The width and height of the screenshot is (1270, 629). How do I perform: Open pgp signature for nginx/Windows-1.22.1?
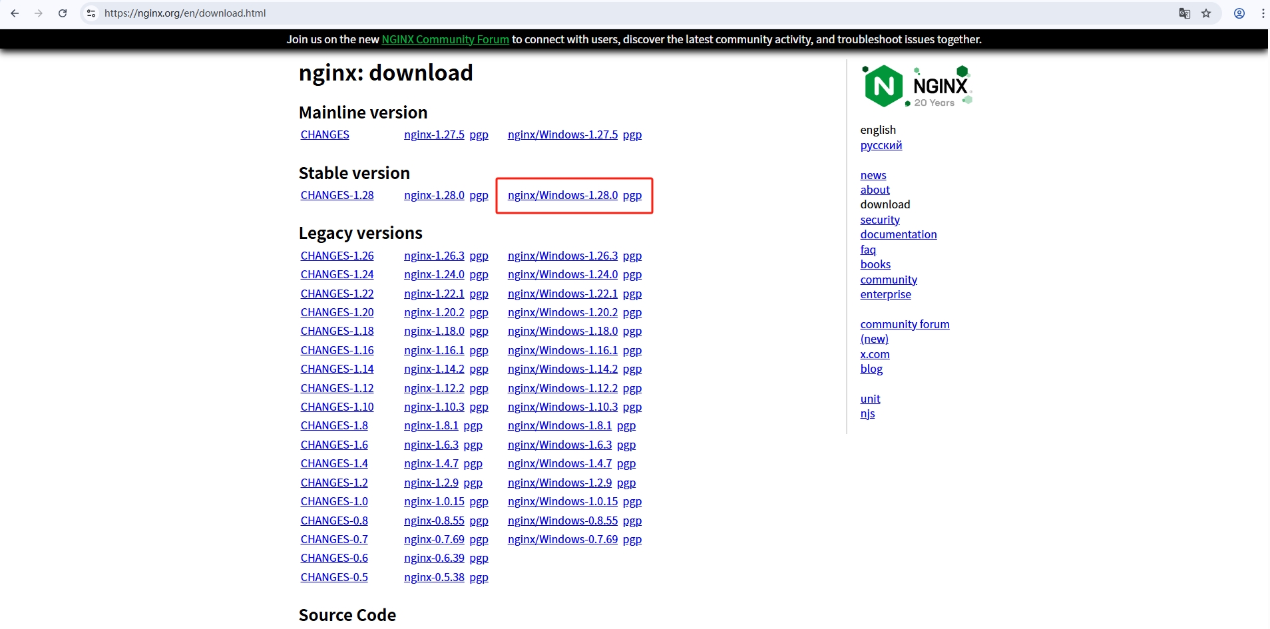click(x=632, y=294)
